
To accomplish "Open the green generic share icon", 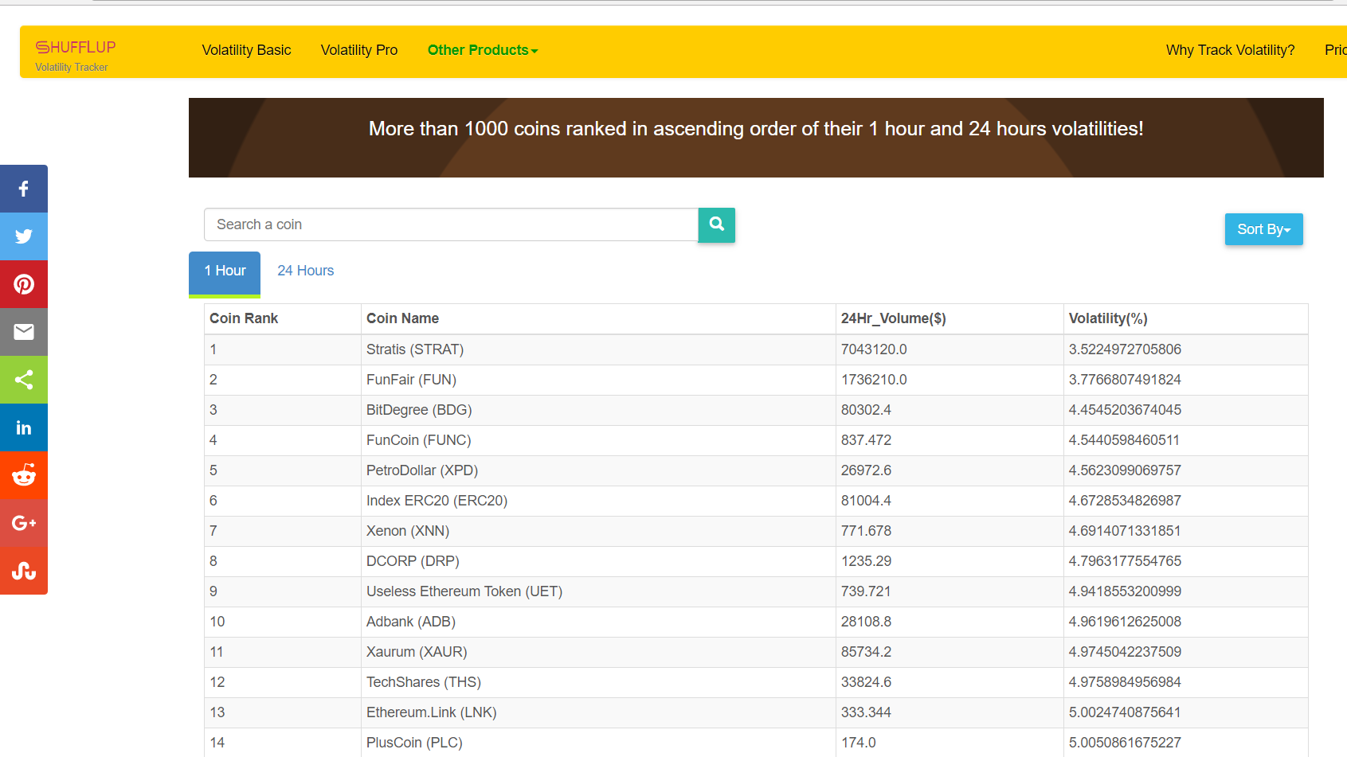I will coord(24,380).
